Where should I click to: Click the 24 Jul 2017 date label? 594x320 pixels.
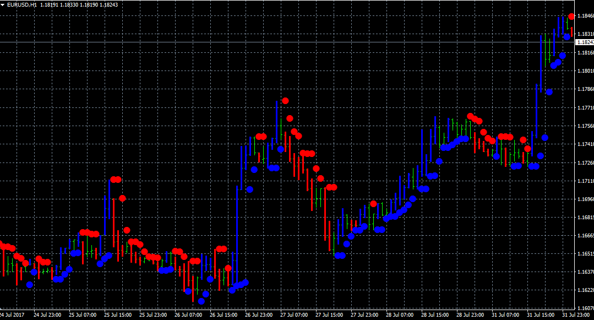tap(12, 316)
